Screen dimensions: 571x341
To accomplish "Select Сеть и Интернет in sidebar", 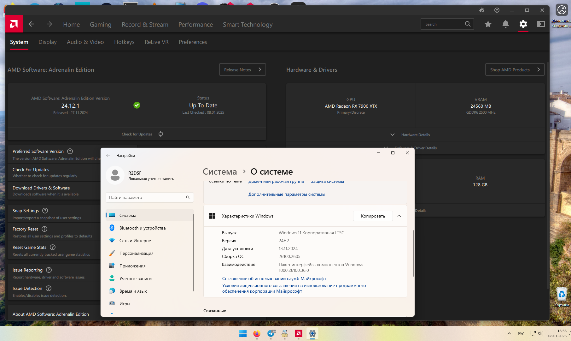I will (149, 241).
